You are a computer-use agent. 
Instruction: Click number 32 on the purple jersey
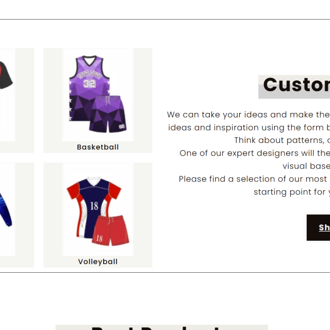tap(89, 84)
